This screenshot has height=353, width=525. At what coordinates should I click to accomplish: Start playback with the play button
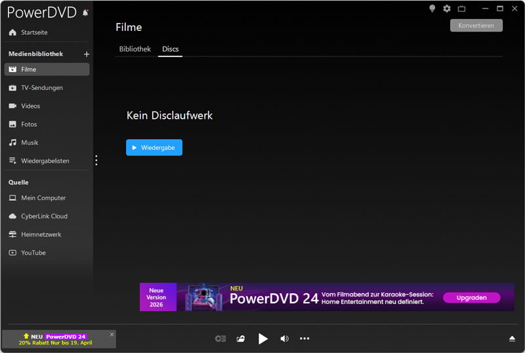263,339
